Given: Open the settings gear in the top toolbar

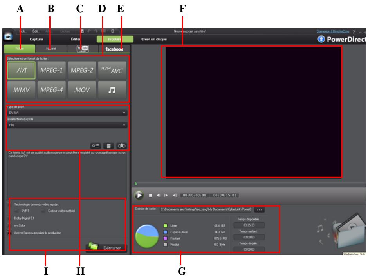Looking at the screenshot, I should (113, 31).
